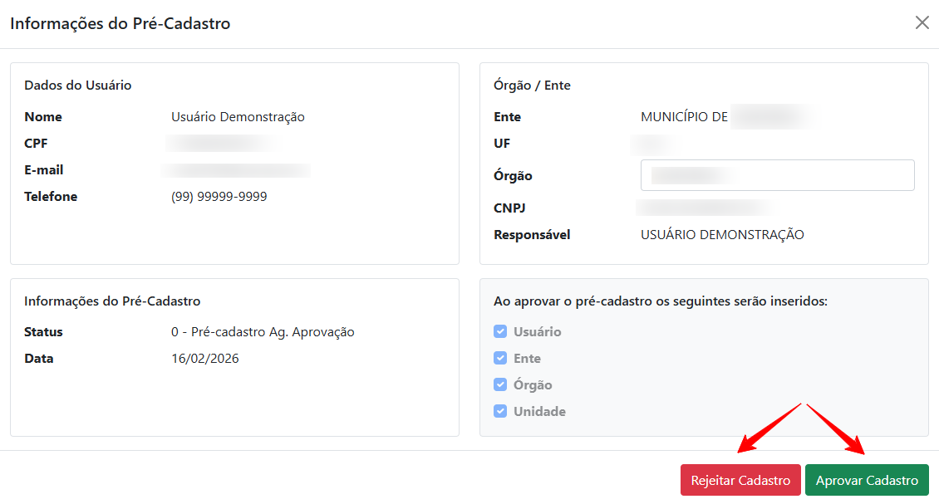Toggle the Usuário checkbox
This screenshot has width=939, height=504.
pyautogui.click(x=500, y=331)
